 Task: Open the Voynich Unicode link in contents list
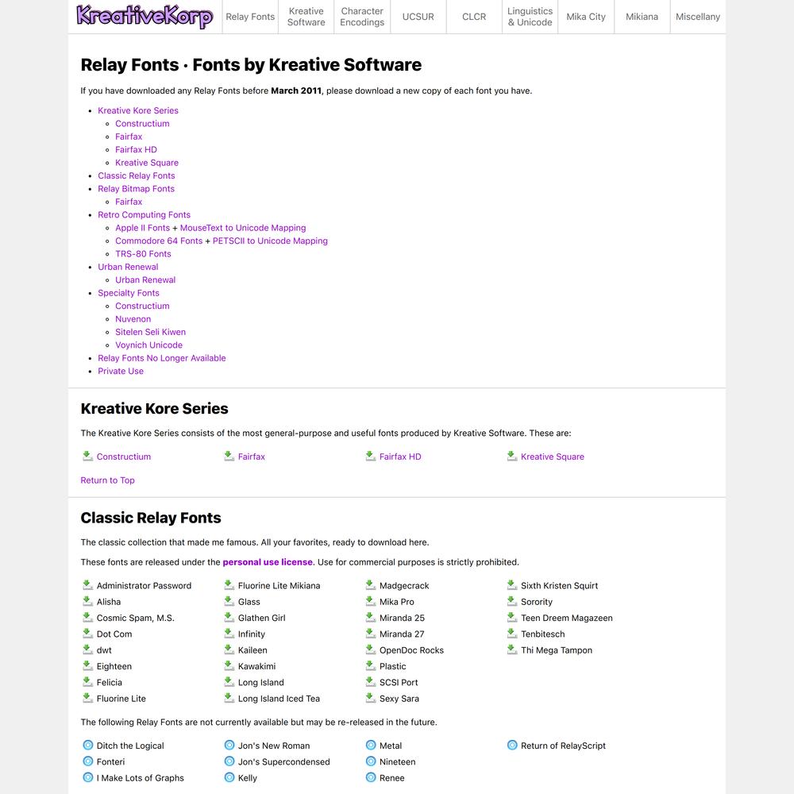149,345
